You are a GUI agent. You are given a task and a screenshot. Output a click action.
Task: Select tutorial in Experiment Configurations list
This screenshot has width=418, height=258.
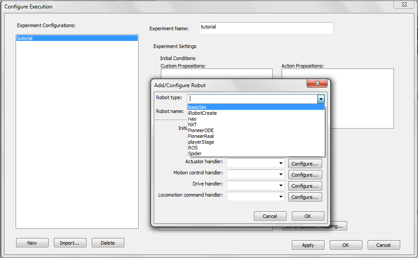pos(25,38)
